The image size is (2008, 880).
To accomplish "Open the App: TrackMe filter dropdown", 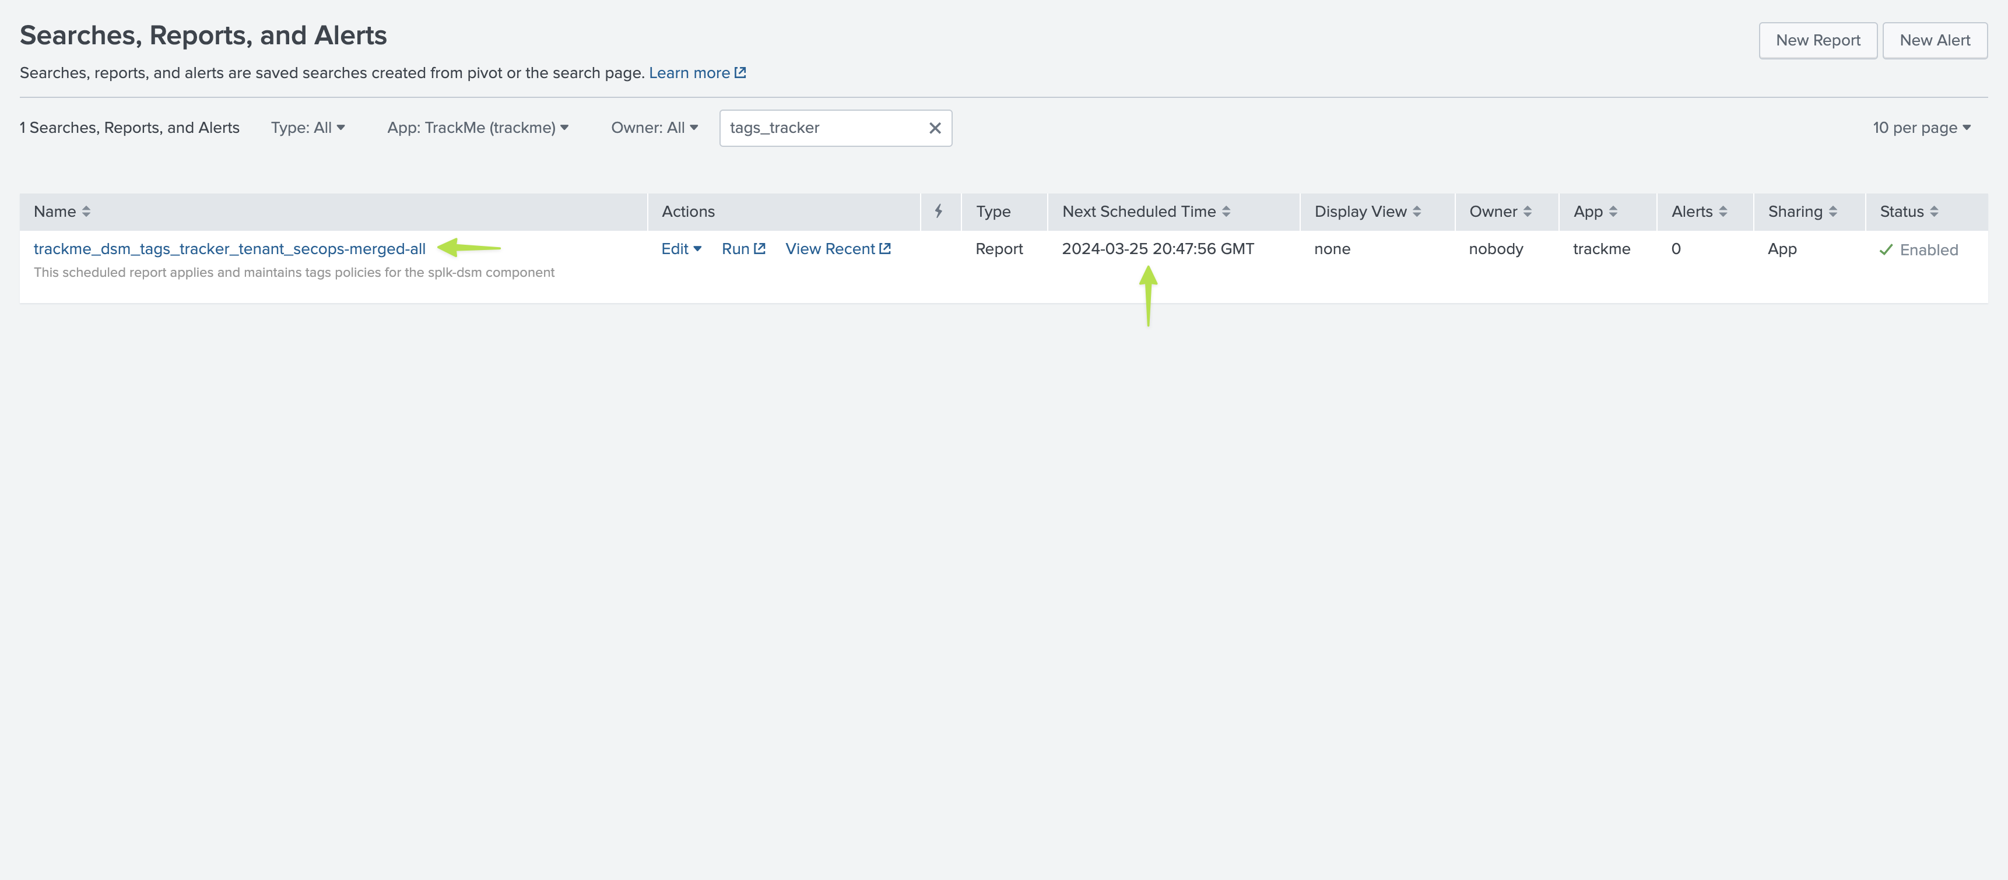I will point(477,128).
